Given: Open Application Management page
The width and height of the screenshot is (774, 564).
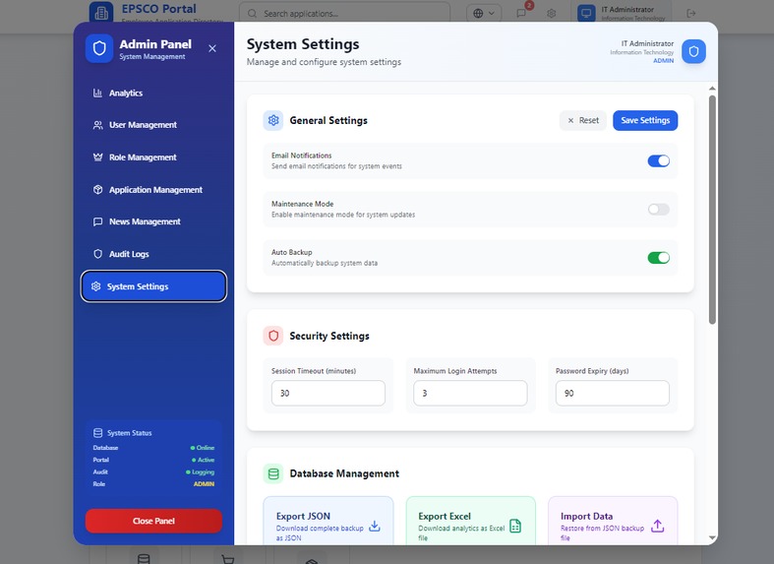Looking at the screenshot, I should point(153,190).
